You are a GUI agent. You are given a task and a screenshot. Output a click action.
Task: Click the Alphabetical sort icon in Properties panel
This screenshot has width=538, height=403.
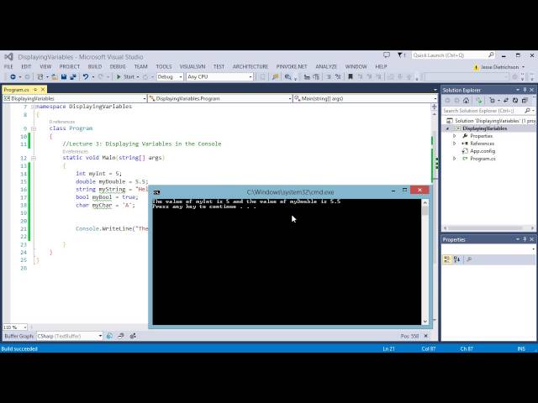tap(456, 259)
